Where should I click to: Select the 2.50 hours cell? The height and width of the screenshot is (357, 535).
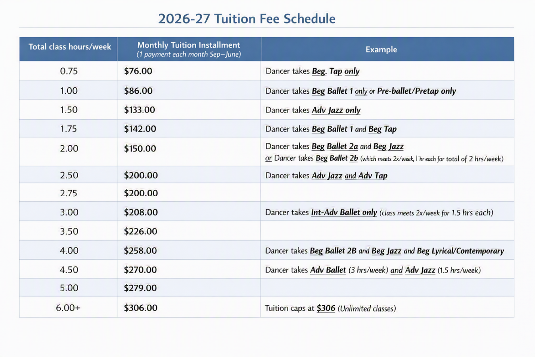(x=69, y=175)
